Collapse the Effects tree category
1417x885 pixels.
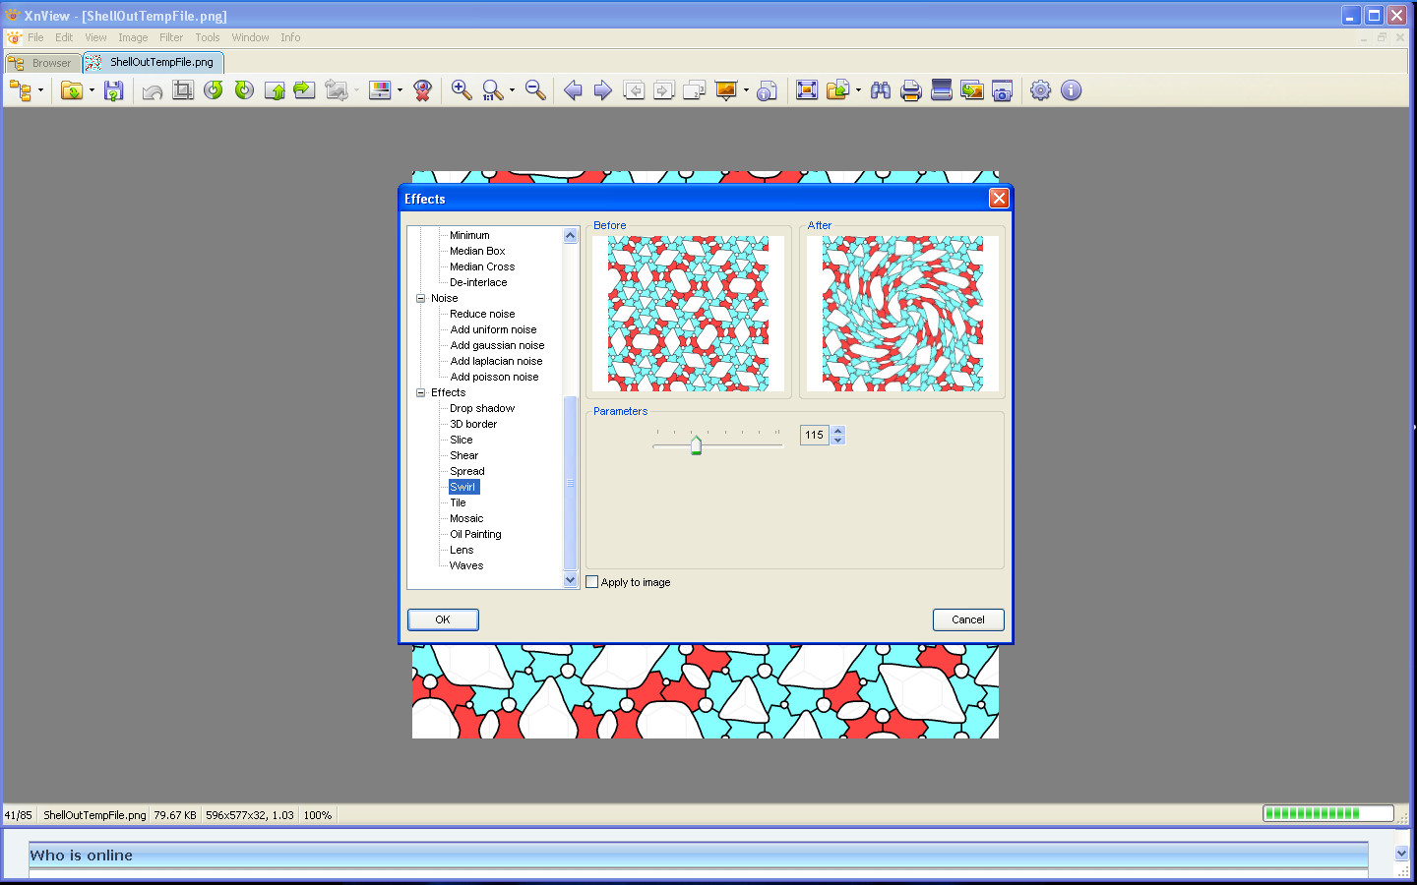(x=421, y=392)
